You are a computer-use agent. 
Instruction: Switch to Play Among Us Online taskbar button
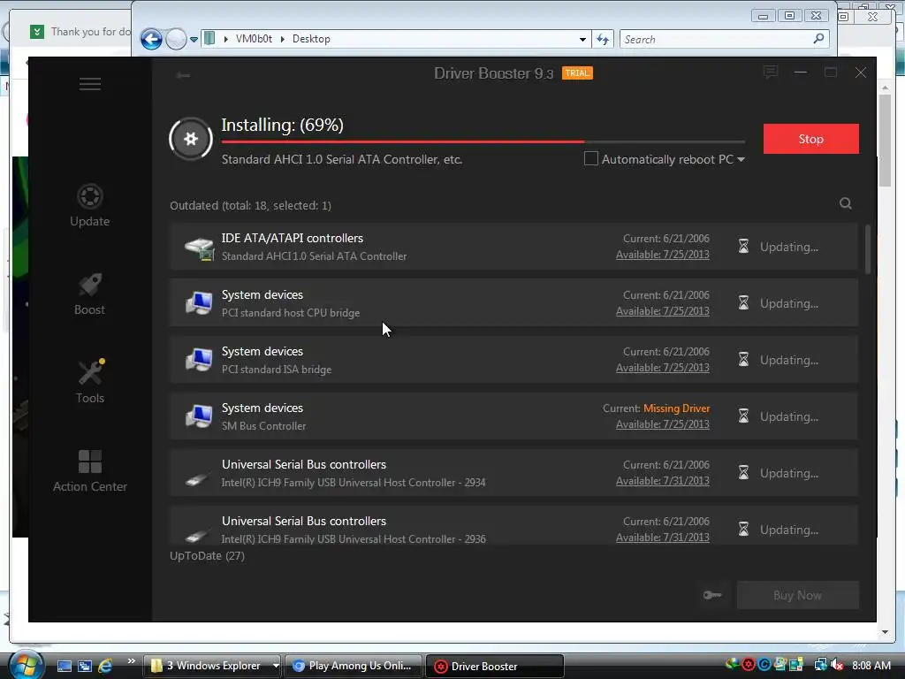[354, 666]
